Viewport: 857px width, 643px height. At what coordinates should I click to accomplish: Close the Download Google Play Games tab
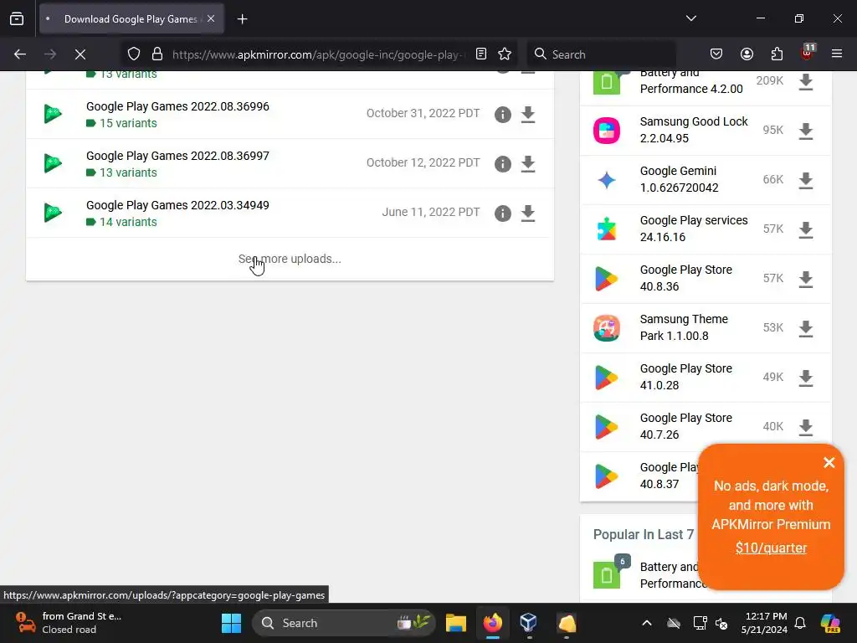[x=210, y=18]
